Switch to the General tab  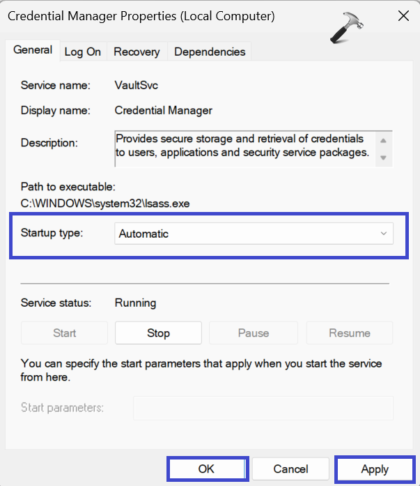click(x=33, y=50)
